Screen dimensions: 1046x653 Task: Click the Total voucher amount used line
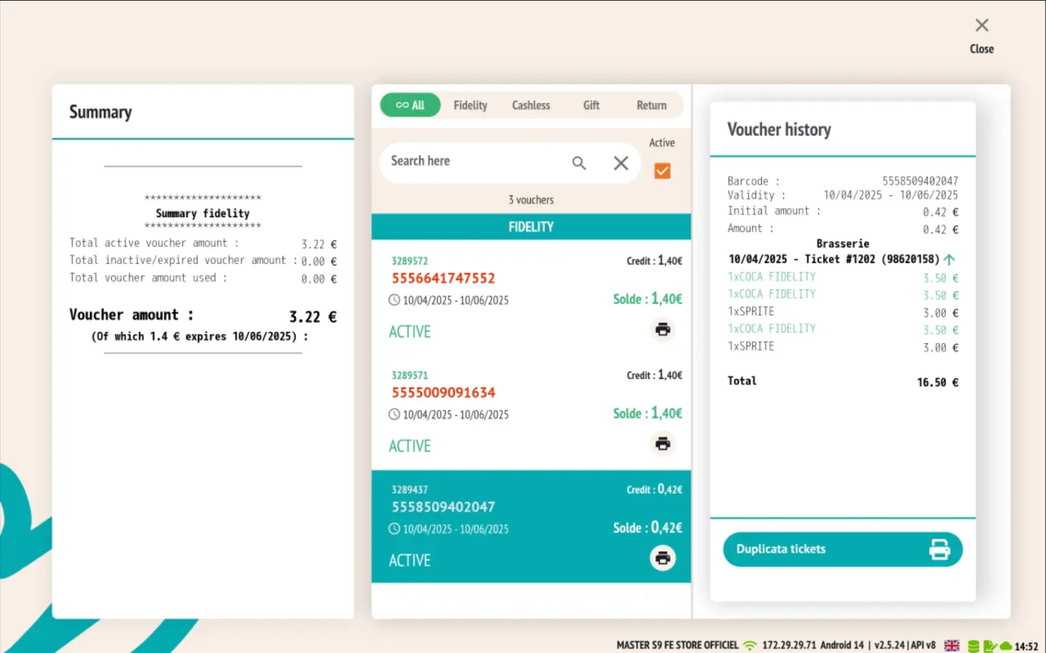[x=203, y=278]
